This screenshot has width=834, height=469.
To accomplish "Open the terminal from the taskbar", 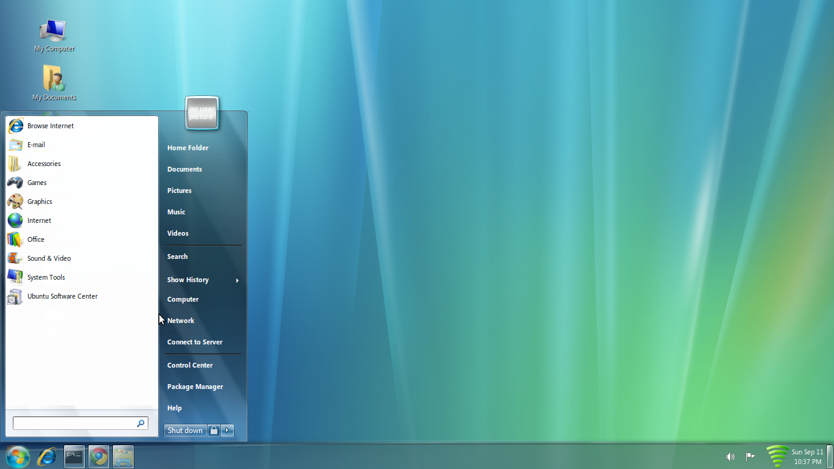I will pyautogui.click(x=74, y=456).
